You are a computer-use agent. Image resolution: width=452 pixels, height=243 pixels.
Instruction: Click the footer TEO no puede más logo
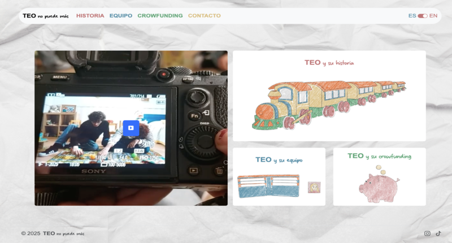[64, 233]
